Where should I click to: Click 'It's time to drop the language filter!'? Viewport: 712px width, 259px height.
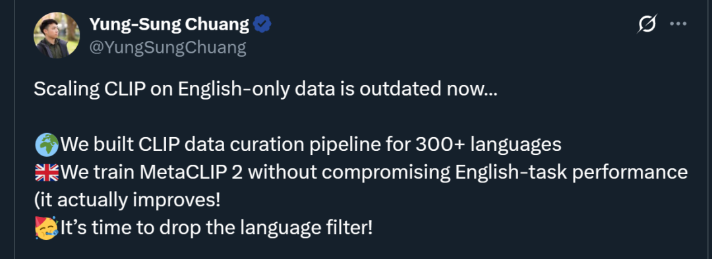[216, 227]
